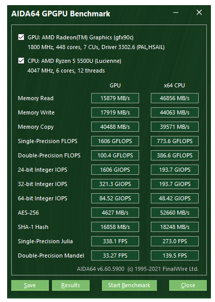Image resolution: width=215 pixels, height=302 pixels.
Task: Select GPU Double-Precision Mandel 33.27 FPS box
Action: [x=115, y=255]
